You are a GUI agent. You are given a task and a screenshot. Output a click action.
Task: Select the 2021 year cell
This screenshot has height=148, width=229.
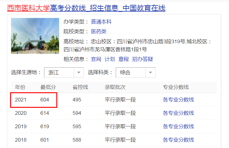21,100
